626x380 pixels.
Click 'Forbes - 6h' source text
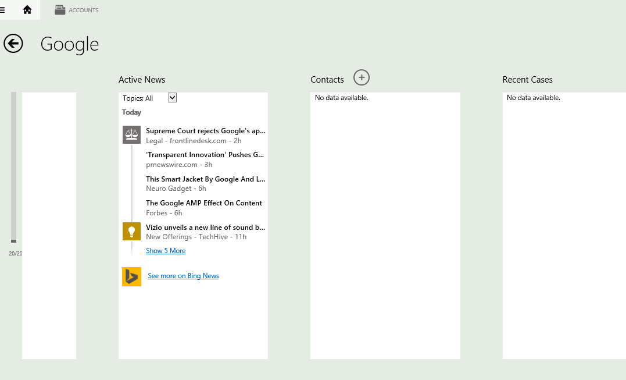pos(164,213)
